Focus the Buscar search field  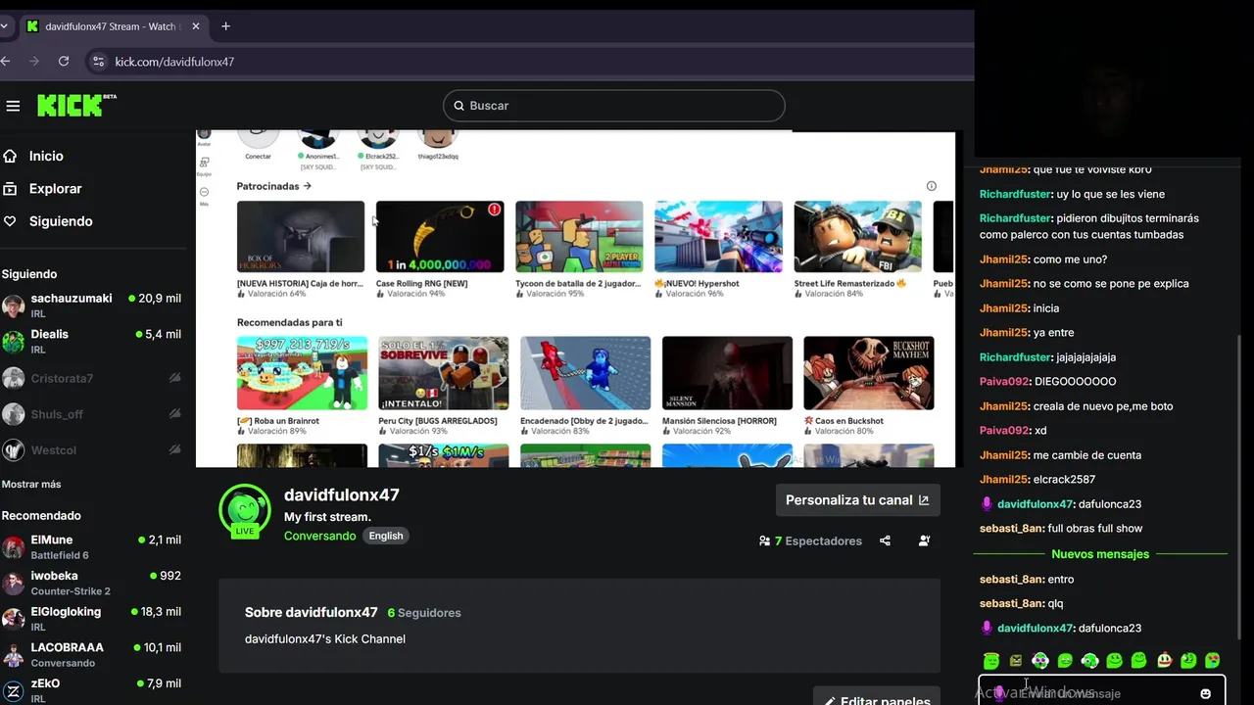tap(614, 106)
